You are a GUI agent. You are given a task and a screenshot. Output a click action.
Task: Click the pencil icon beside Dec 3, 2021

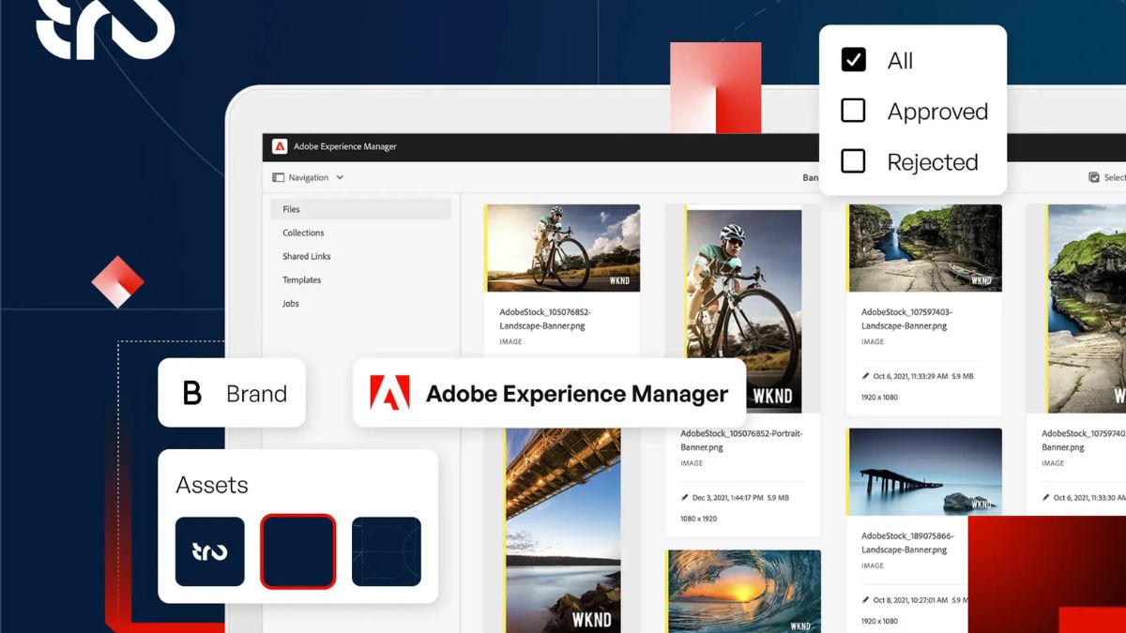685,497
